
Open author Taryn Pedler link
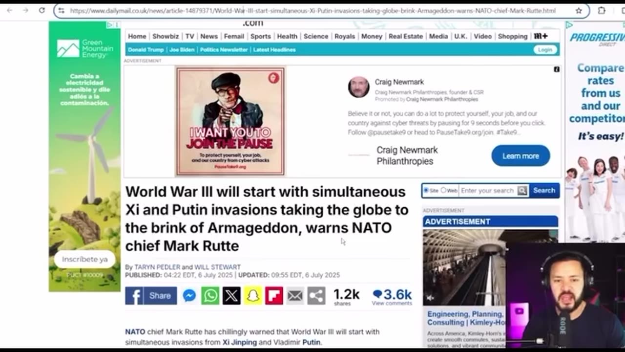coord(157,267)
